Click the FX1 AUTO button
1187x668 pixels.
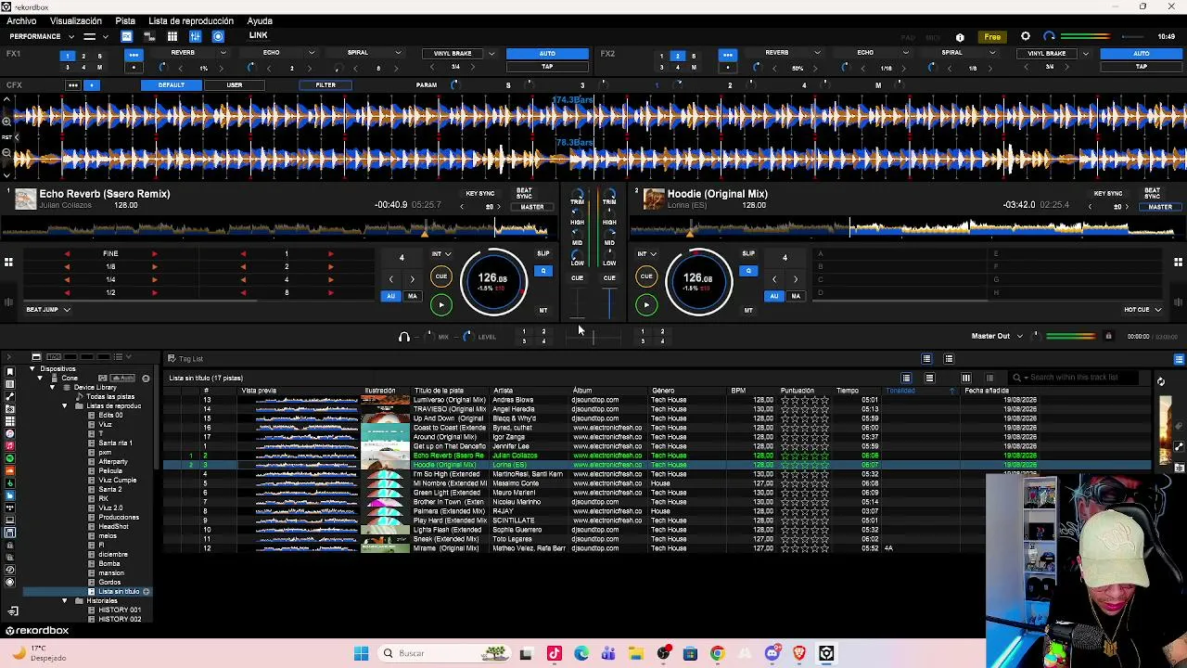click(547, 54)
